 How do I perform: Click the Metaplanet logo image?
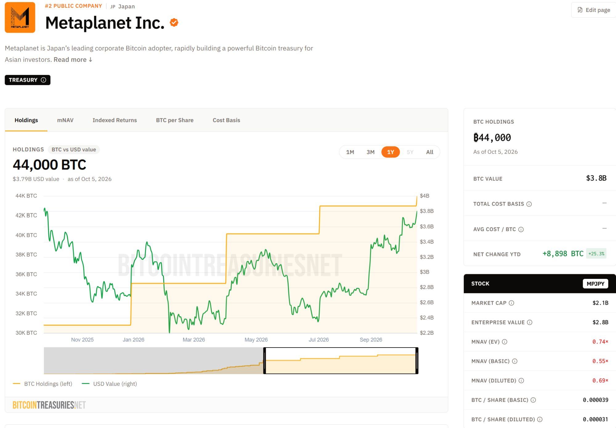coord(20,17)
